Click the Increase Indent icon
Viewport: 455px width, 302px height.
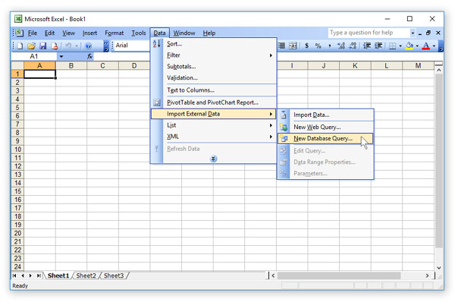point(378,46)
